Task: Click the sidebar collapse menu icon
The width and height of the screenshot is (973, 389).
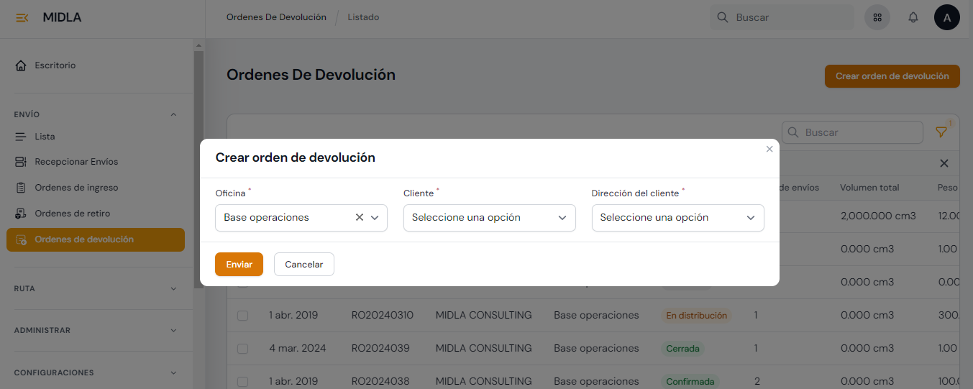Action: coord(22,18)
